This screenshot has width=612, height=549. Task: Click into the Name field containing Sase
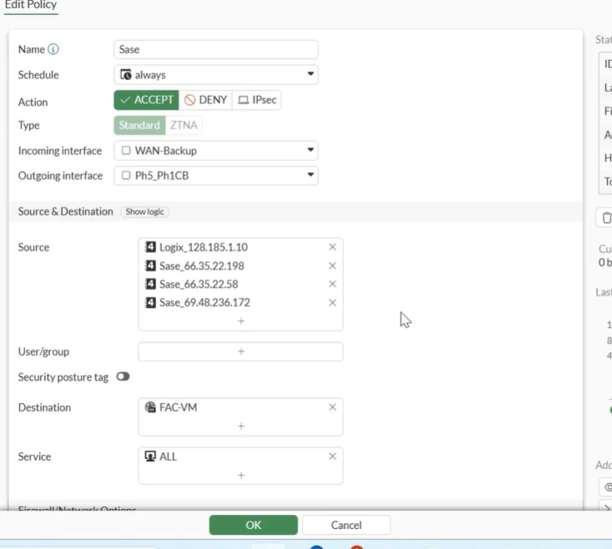tap(216, 49)
